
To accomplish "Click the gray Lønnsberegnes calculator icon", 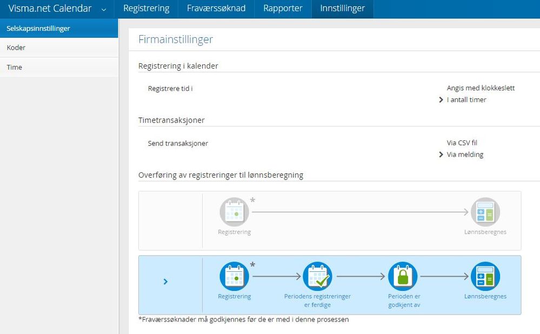I will tap(485, 212).
